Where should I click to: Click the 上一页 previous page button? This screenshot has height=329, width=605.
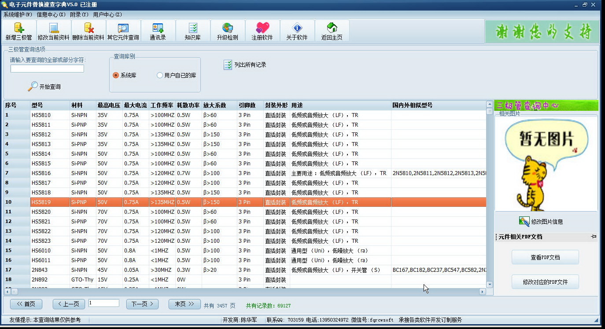coord(69,304)
